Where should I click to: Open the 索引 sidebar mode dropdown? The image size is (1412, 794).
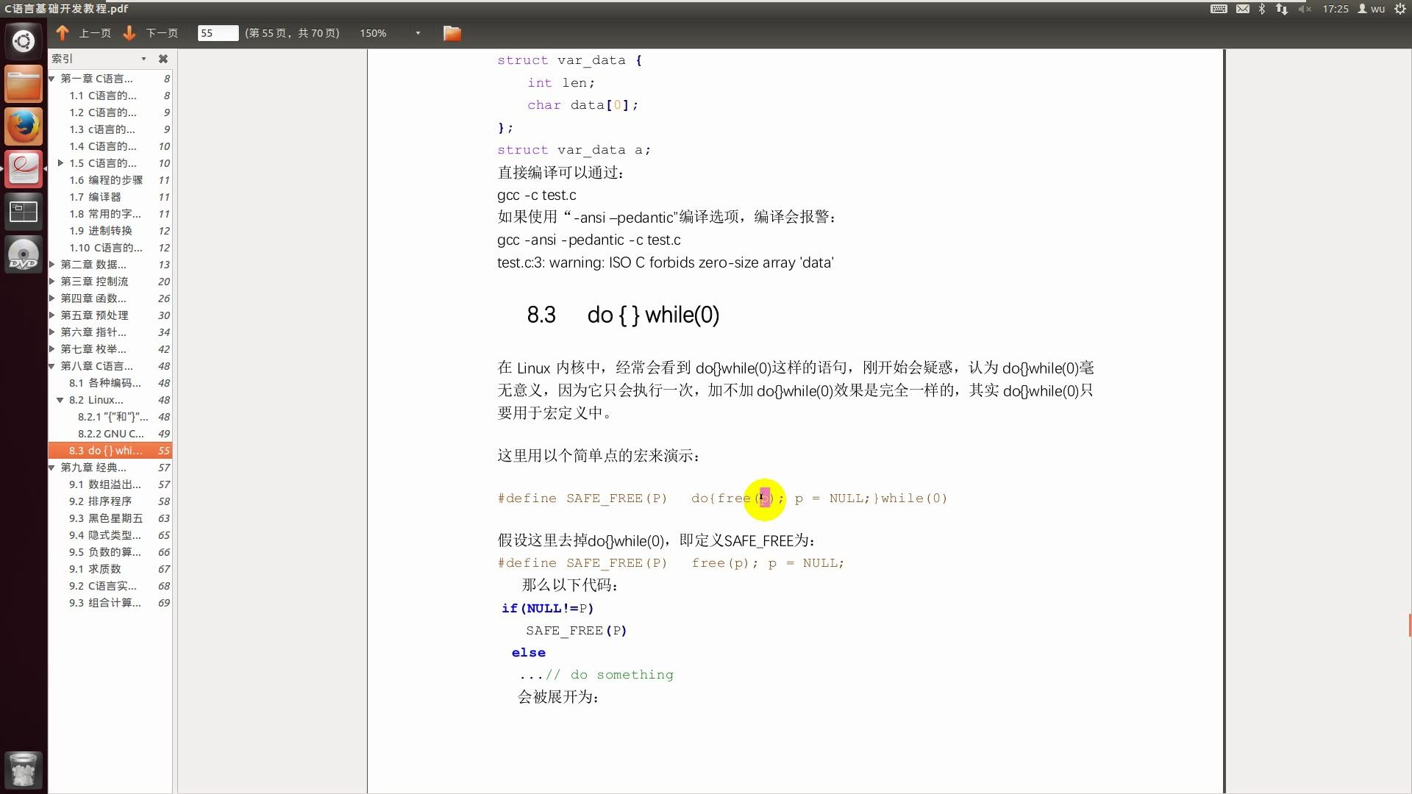[x=143, y=59]
